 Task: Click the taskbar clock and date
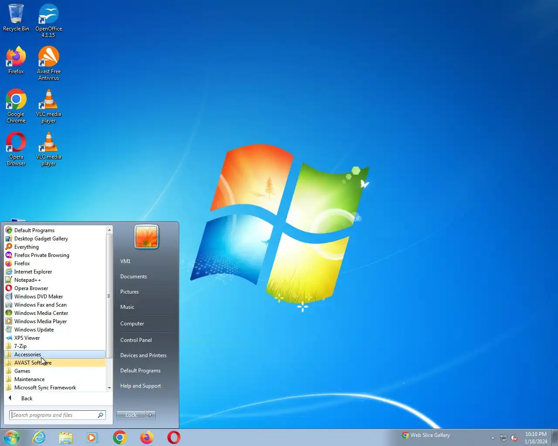tap(536, 438)
